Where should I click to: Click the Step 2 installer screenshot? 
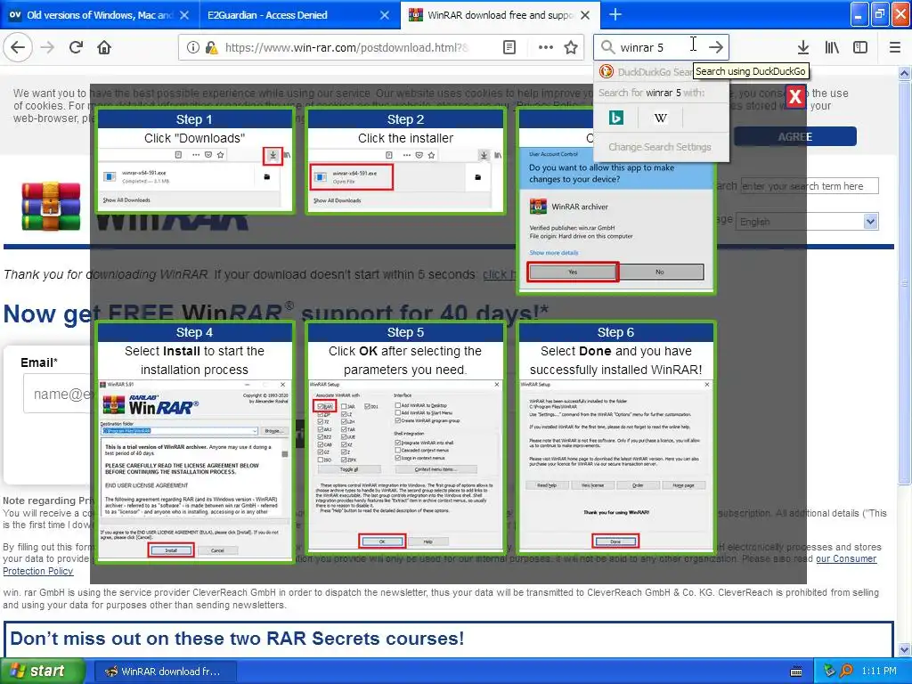click(x=405, y=177)
